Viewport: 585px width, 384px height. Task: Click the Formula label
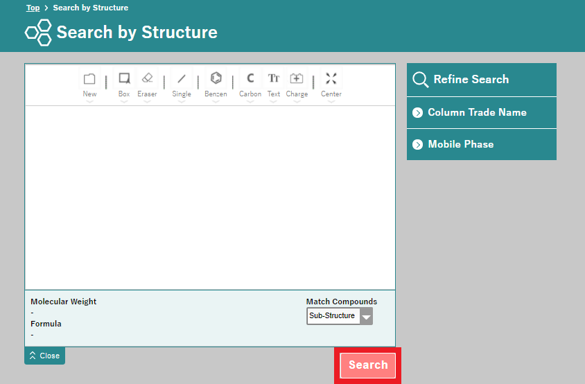(x=46, y=324)
